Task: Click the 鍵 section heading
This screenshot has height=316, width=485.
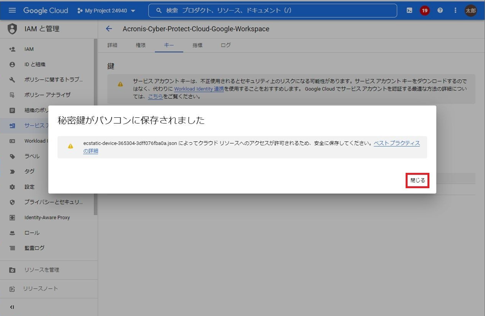Action: click(111, 66)
